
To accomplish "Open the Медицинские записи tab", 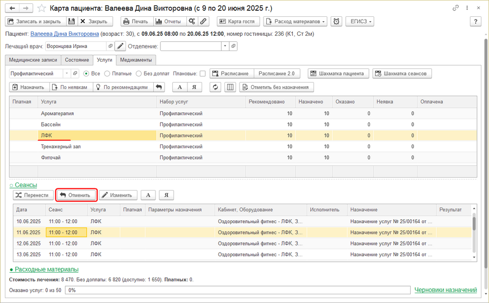I will [32, 60].
